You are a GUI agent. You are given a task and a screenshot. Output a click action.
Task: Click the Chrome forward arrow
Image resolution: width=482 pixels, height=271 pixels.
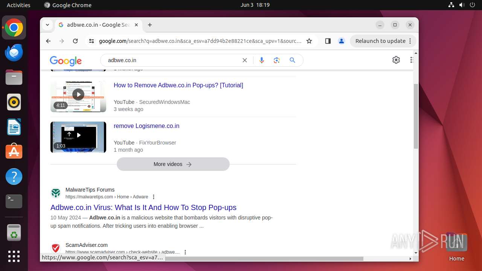point(62,41)
